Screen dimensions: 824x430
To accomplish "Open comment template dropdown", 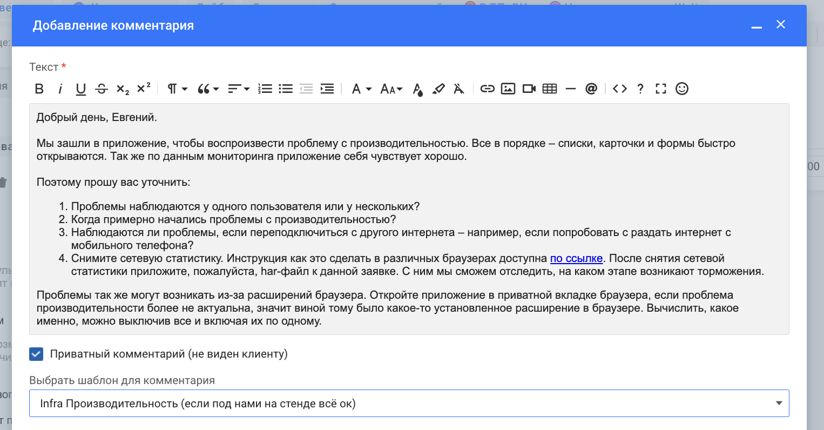I will click(x=409, y=404).
